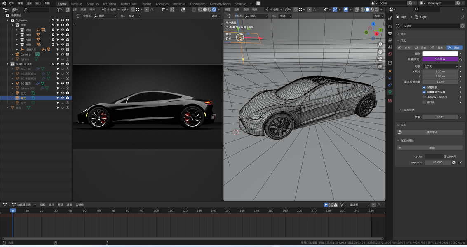Expand the 轮胎 collection in outliner
Image resolution: width=467 pixels, height=247 pixels.
(x=17, y=30)
